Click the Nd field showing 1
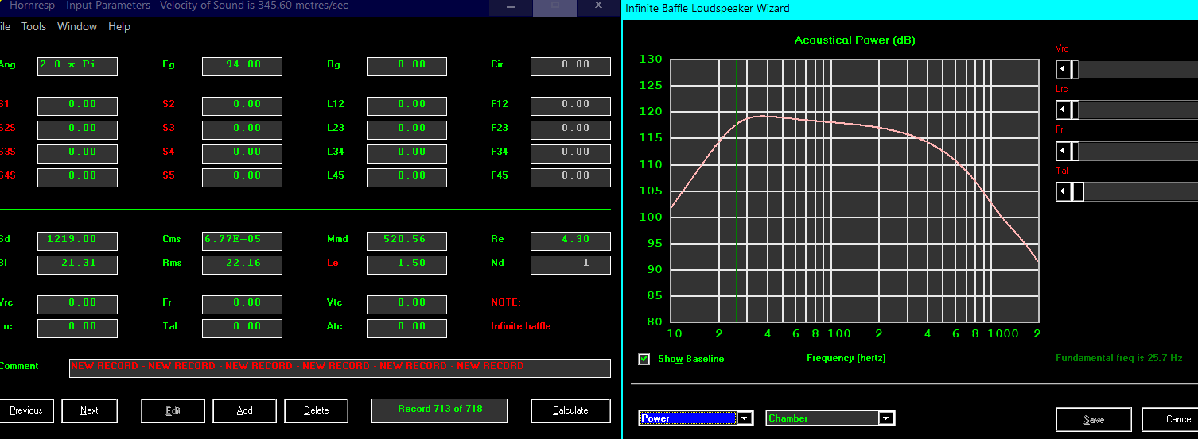The image size is (1198, 439). [x=570, y=264]
